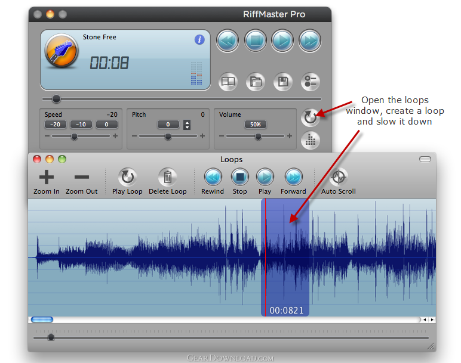The height and width of the screenshot is (363, 461).
Task: Click the Loops toolbar toggle pill button
Action: [425, 159]
